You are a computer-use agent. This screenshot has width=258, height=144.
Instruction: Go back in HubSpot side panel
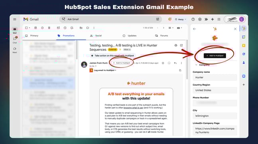195,29
